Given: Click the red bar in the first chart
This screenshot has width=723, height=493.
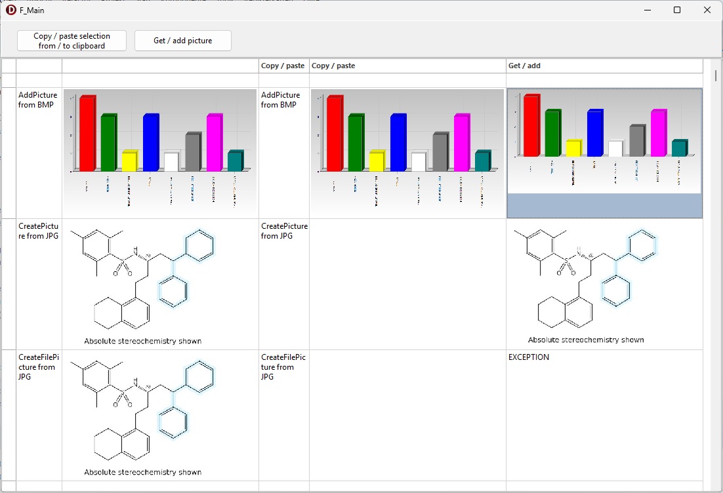Looking at the screenshot, I should point(87,134).
